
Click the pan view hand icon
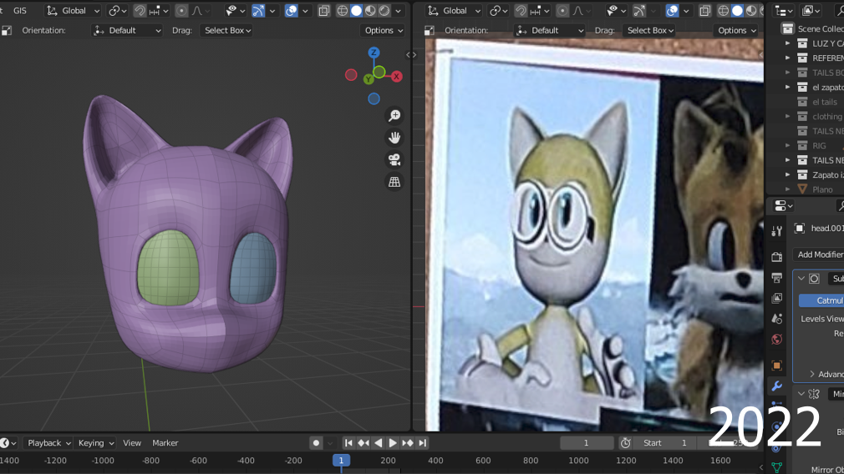click(x=394, y=138)
